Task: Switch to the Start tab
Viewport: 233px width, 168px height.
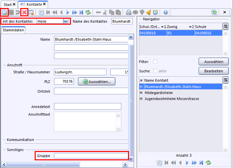Action: 7,4
